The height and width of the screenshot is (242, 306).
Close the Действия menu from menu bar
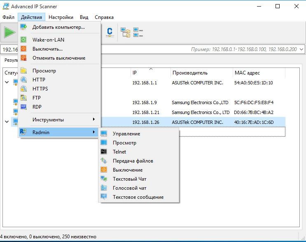click(31, 17)
